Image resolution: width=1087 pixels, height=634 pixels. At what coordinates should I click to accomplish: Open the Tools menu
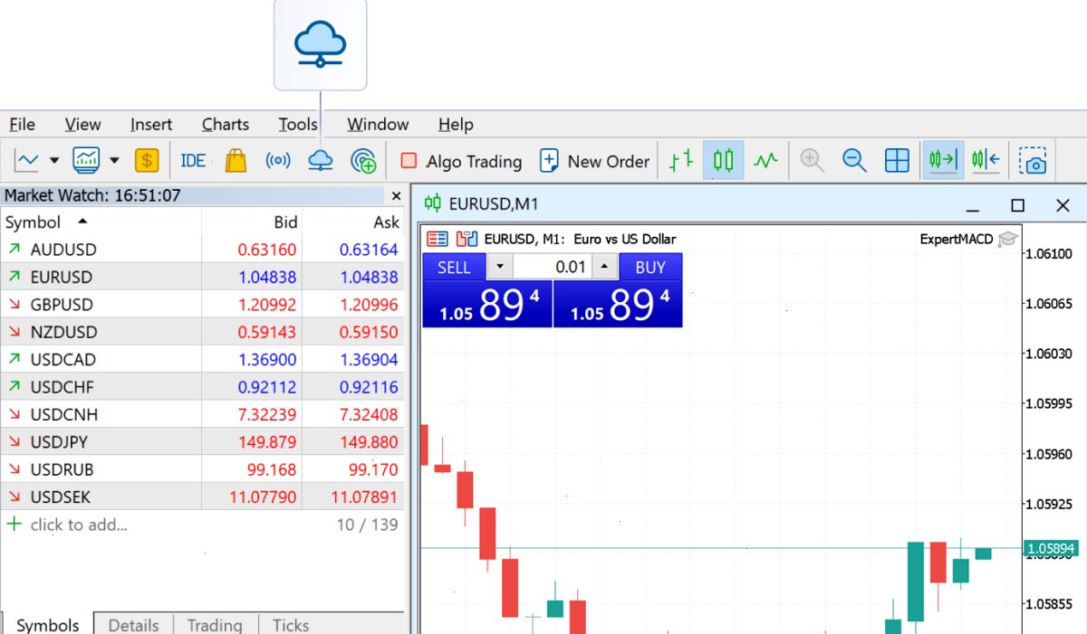click(298, 124)
